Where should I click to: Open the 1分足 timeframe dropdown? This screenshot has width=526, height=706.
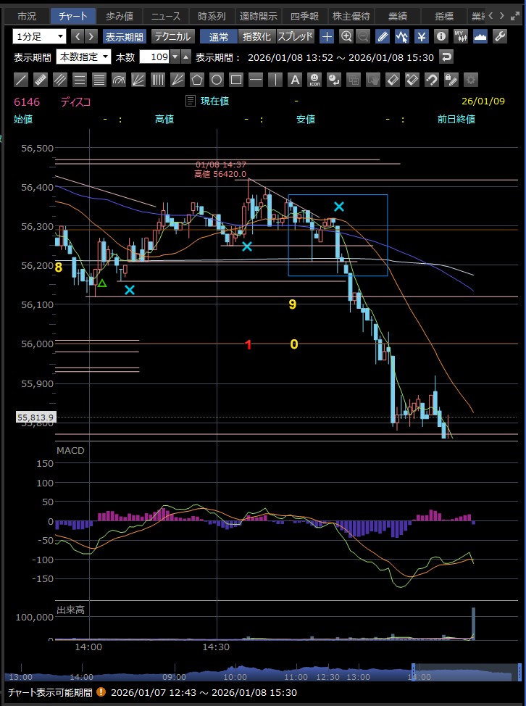pos(39,36)
